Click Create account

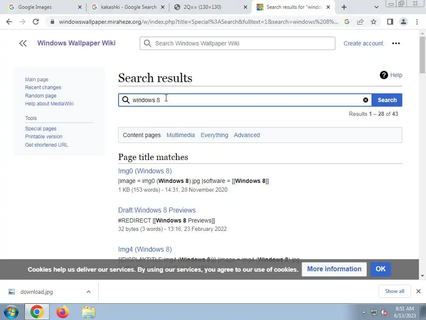tap(363, 43)
